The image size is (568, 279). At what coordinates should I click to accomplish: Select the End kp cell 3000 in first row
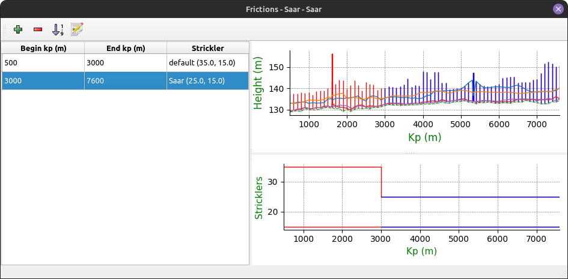pos(125,62)
